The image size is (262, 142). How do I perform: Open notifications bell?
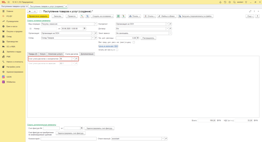pyautogui.click(x=220, y=2)
